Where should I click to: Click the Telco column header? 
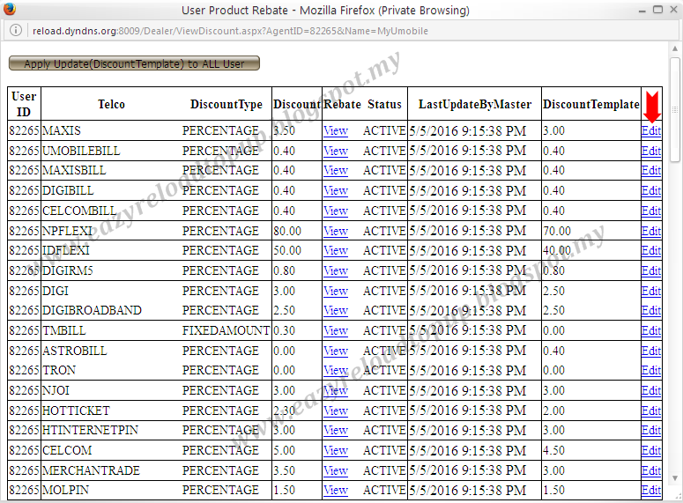[111, 105]
